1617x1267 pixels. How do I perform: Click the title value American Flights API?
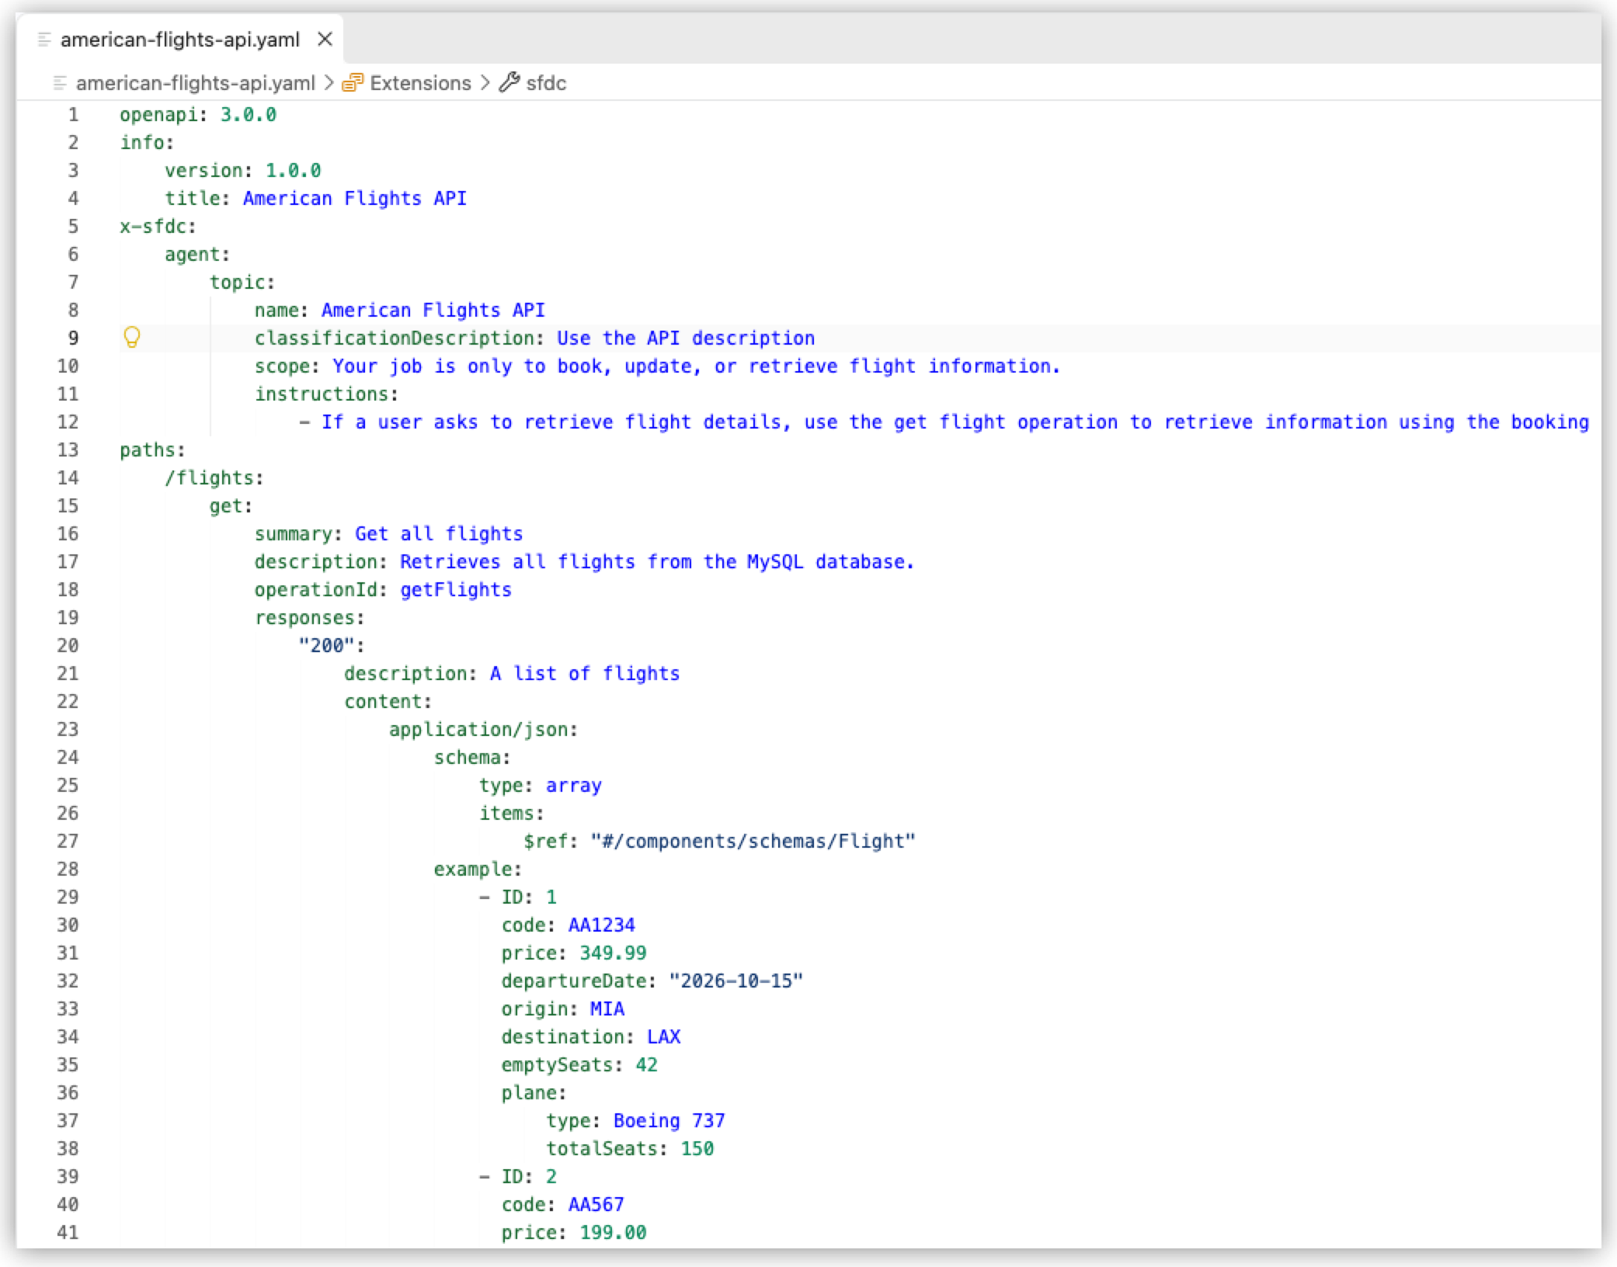tap(355, 199)
